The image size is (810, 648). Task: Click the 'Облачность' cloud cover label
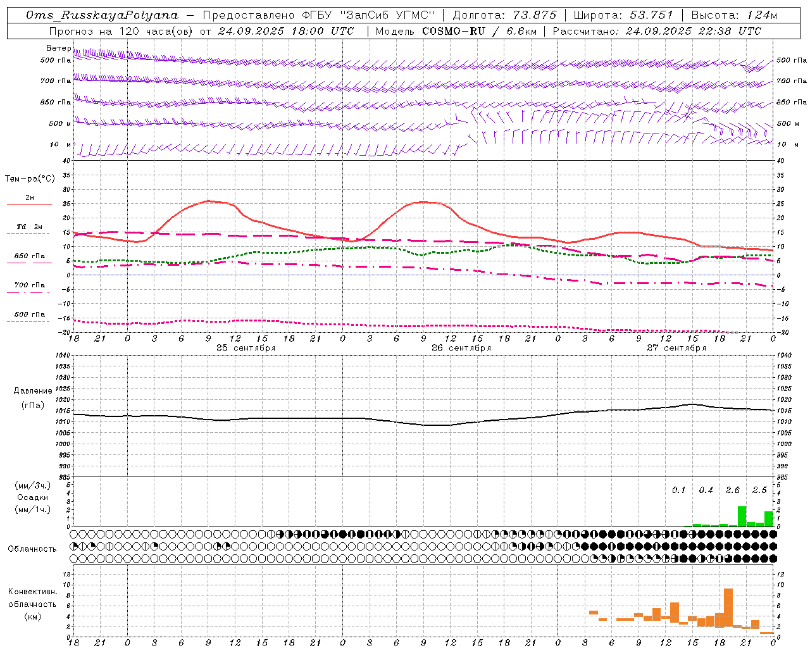pyautogui.click(x=32, y=549)
